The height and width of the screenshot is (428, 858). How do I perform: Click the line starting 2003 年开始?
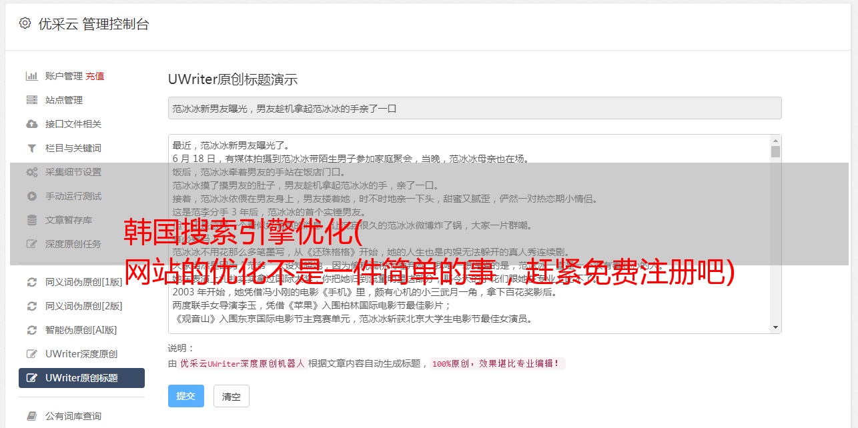[x=364, y=292]
